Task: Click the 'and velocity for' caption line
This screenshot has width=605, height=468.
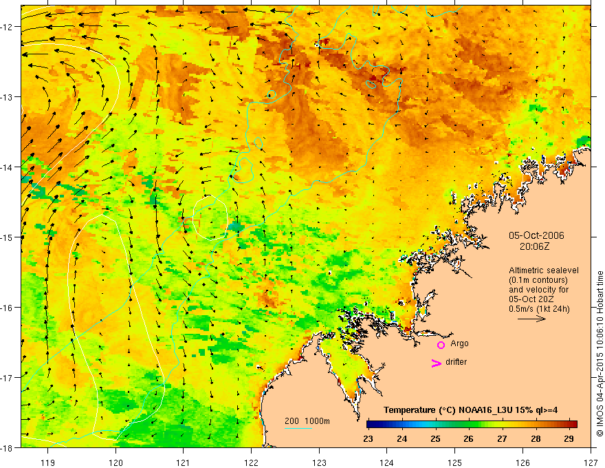Action: pyautogui.click(x=538, y=289)
